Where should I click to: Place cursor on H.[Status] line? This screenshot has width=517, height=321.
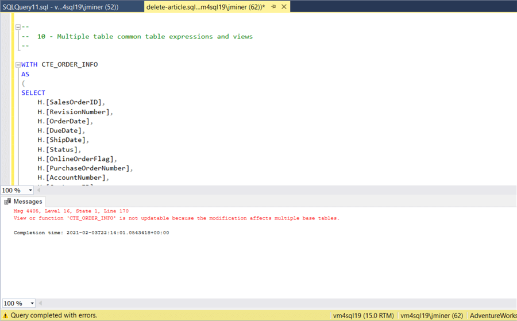(x=59, y=150)
